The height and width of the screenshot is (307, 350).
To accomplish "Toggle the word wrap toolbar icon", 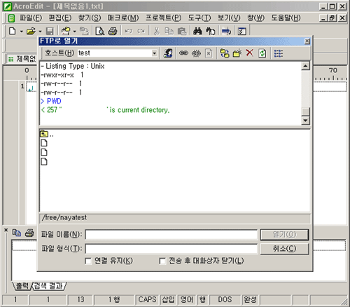I will click(226, 31).
